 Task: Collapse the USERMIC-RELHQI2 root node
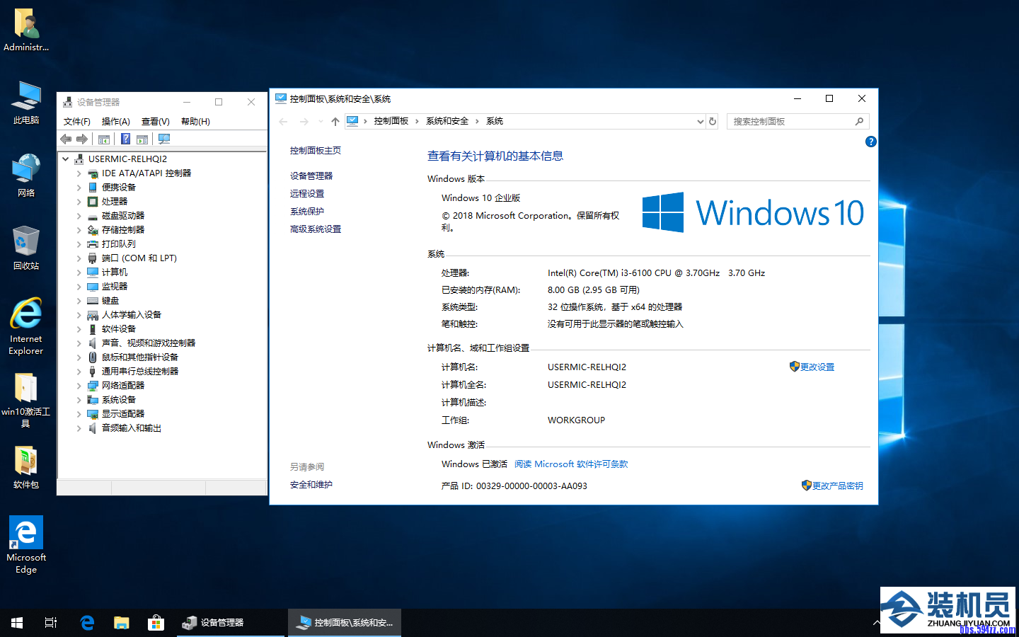tap(66, 159)
